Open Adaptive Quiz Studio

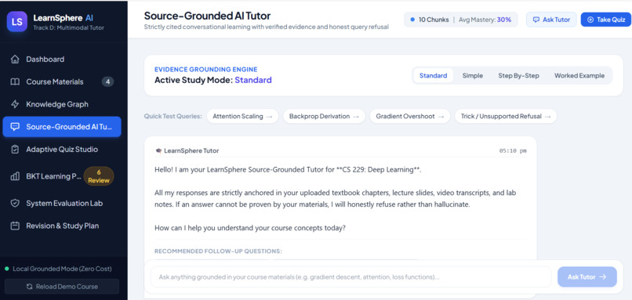tap(62, 150)
